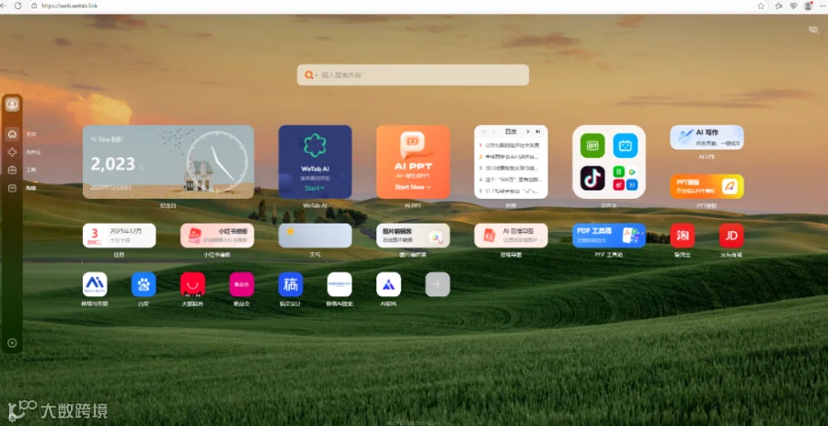Open hot-search item number 5
The image size is (828, 426).
[x=511, y=191]
